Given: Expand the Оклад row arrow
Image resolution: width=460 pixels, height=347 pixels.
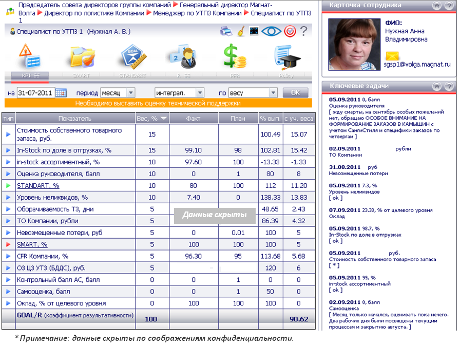Looking at the screenshot, I should (x=8, y=303).
